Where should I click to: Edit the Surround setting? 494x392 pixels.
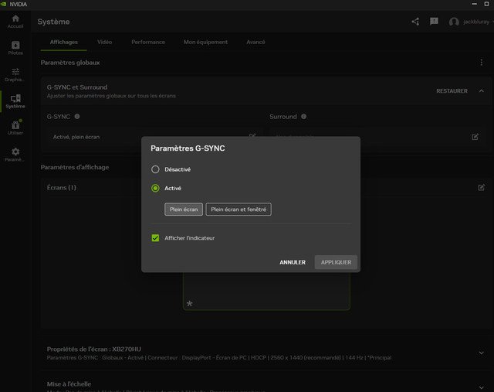(x=475, y=137)
